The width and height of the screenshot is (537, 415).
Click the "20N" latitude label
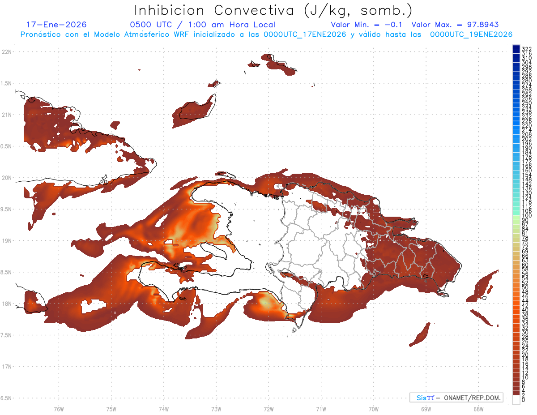pyautogui.click(x=7, y=178)
